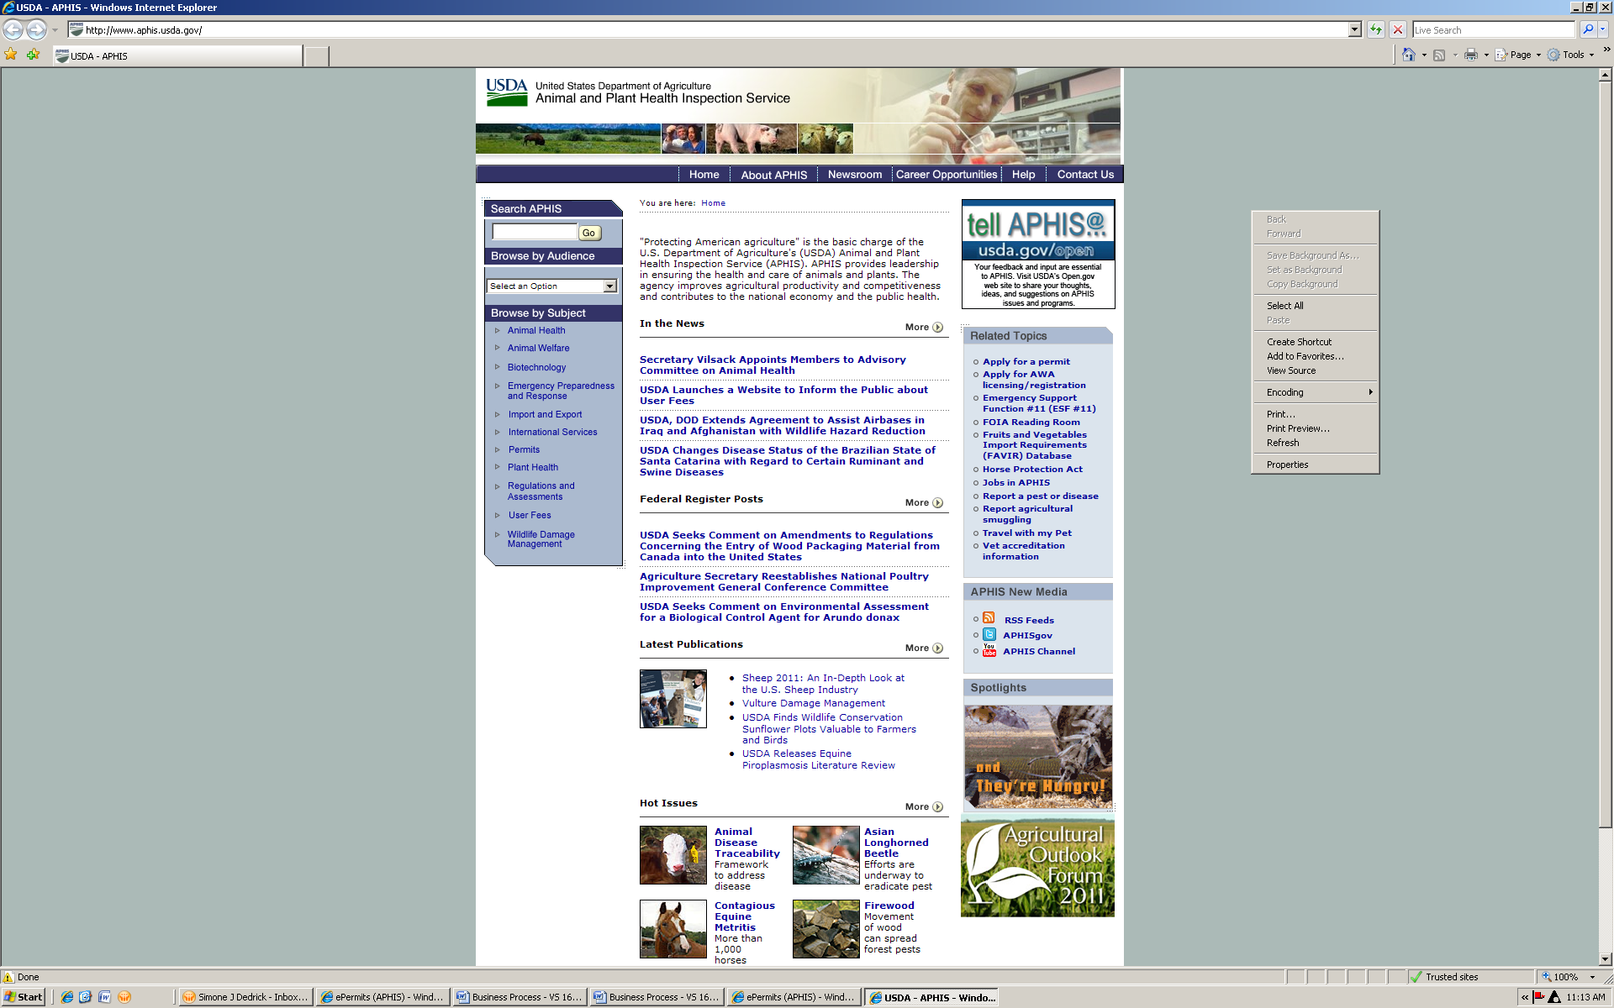Click the vertical scrollbar down arrow

1605,958
